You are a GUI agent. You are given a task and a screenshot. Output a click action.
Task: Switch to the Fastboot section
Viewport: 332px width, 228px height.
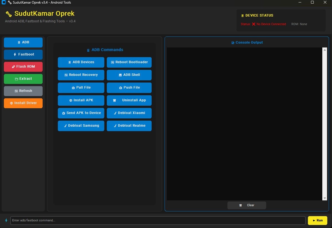point(23,54)
